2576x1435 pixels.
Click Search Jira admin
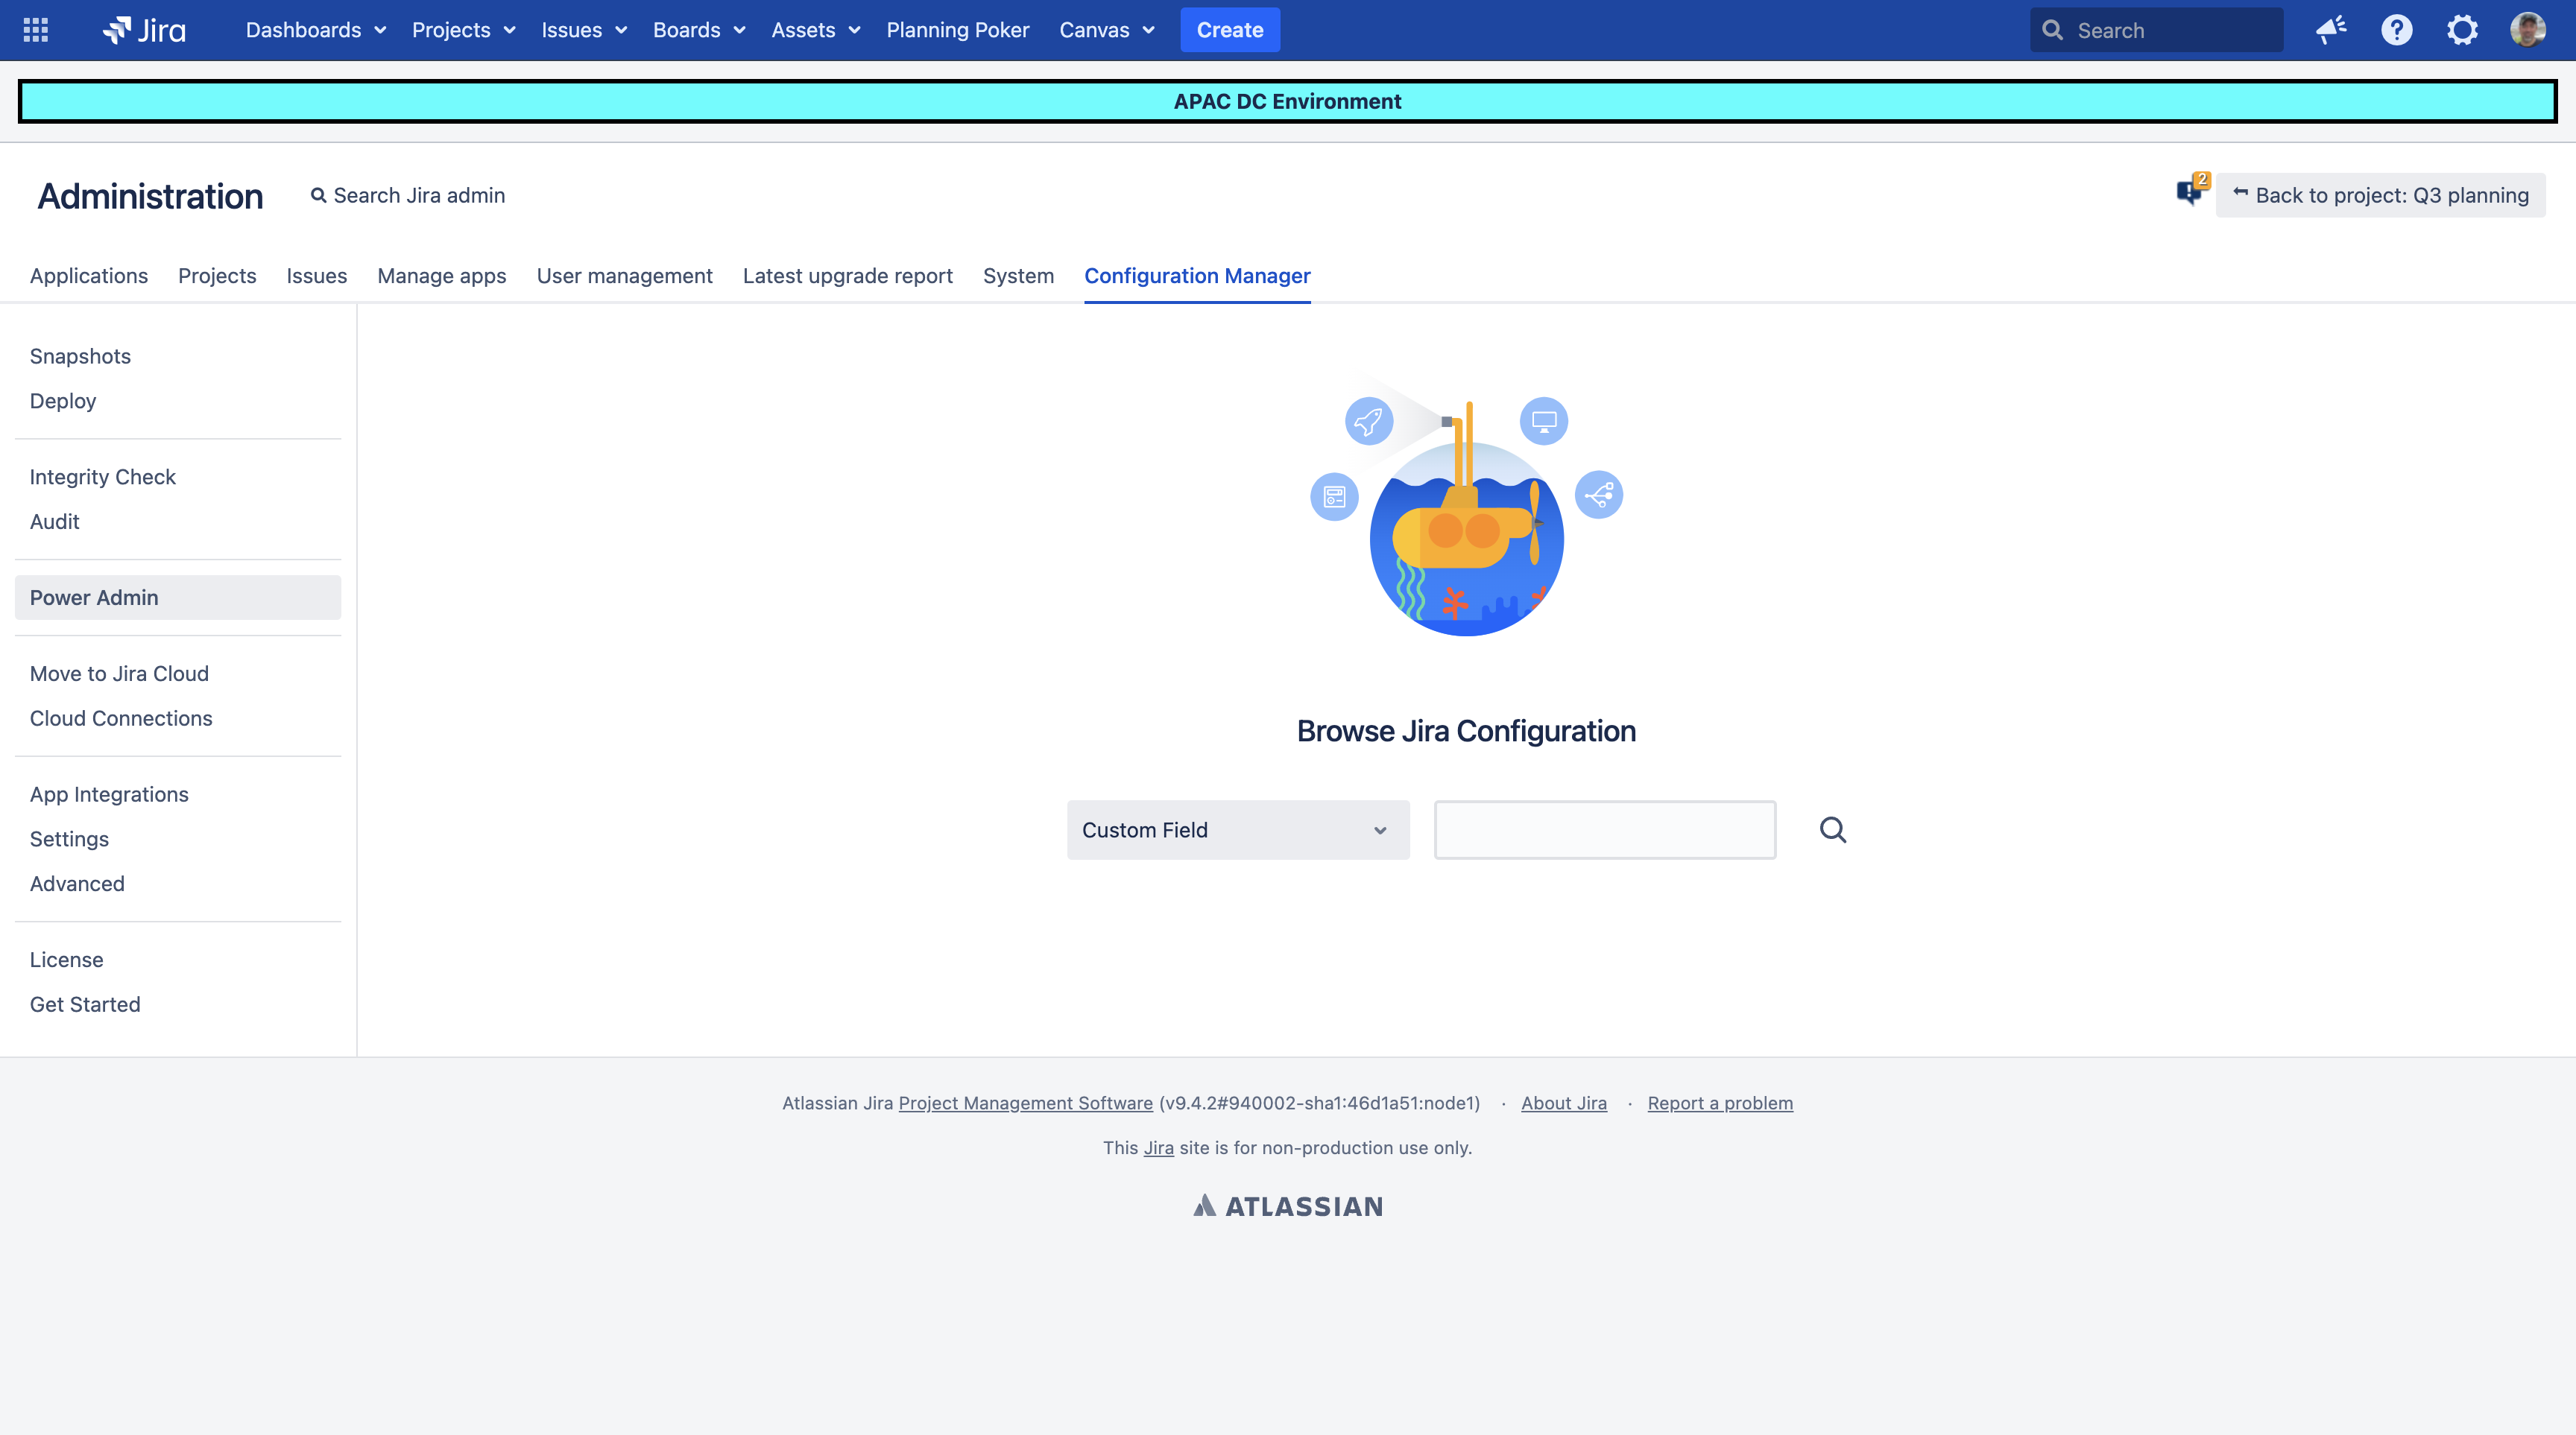(408, 196)
